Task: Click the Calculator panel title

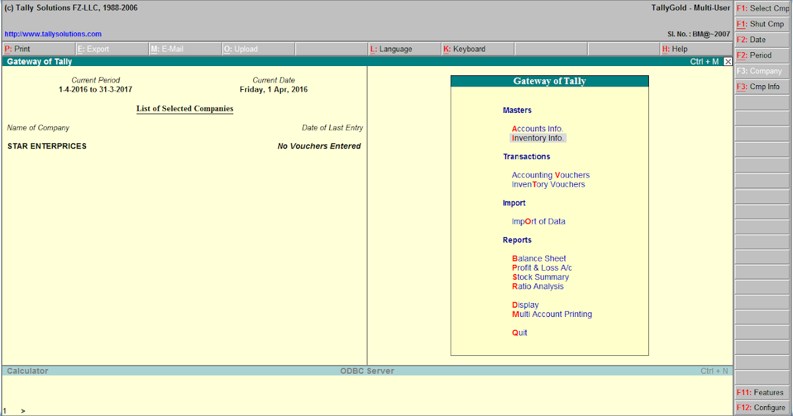Action: point(27,371)
